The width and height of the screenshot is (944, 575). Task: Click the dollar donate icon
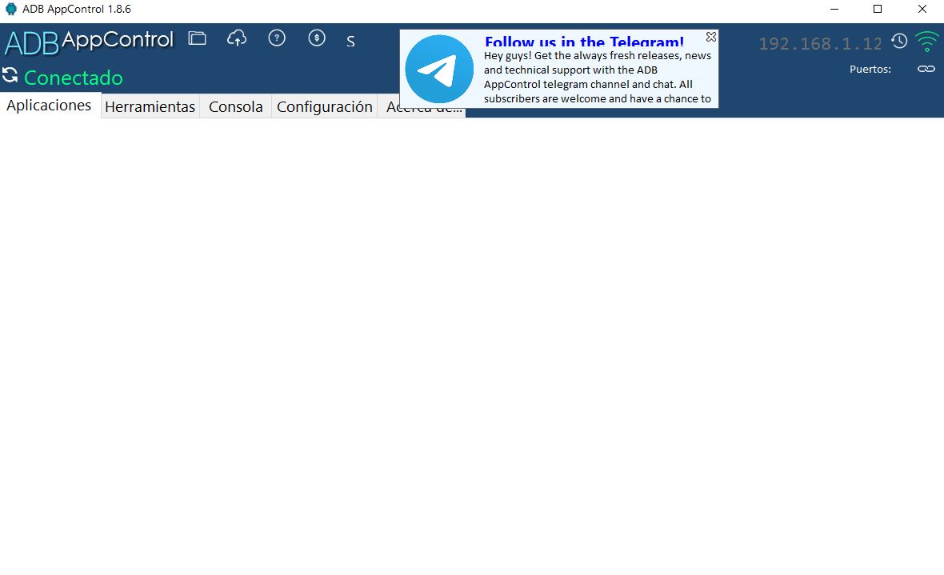(x=317, y=38)
